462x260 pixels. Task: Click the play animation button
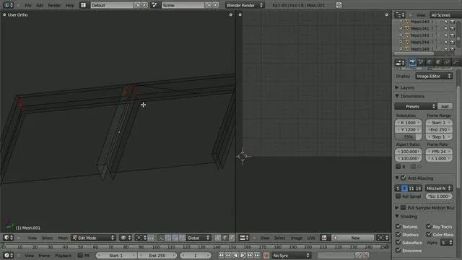pyautogui.click(x=243, y=255)
